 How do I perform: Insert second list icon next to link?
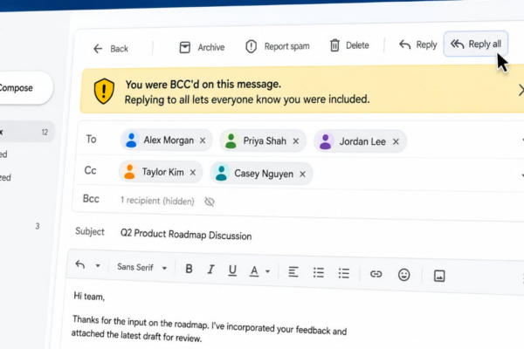click(343, 273)
